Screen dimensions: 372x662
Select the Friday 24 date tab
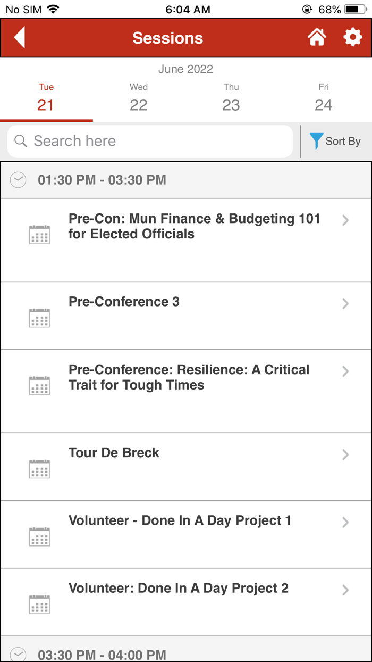[324, 97]
